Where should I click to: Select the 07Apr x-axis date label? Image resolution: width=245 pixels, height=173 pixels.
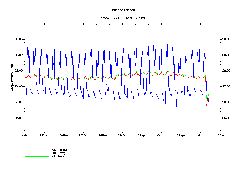181,135
